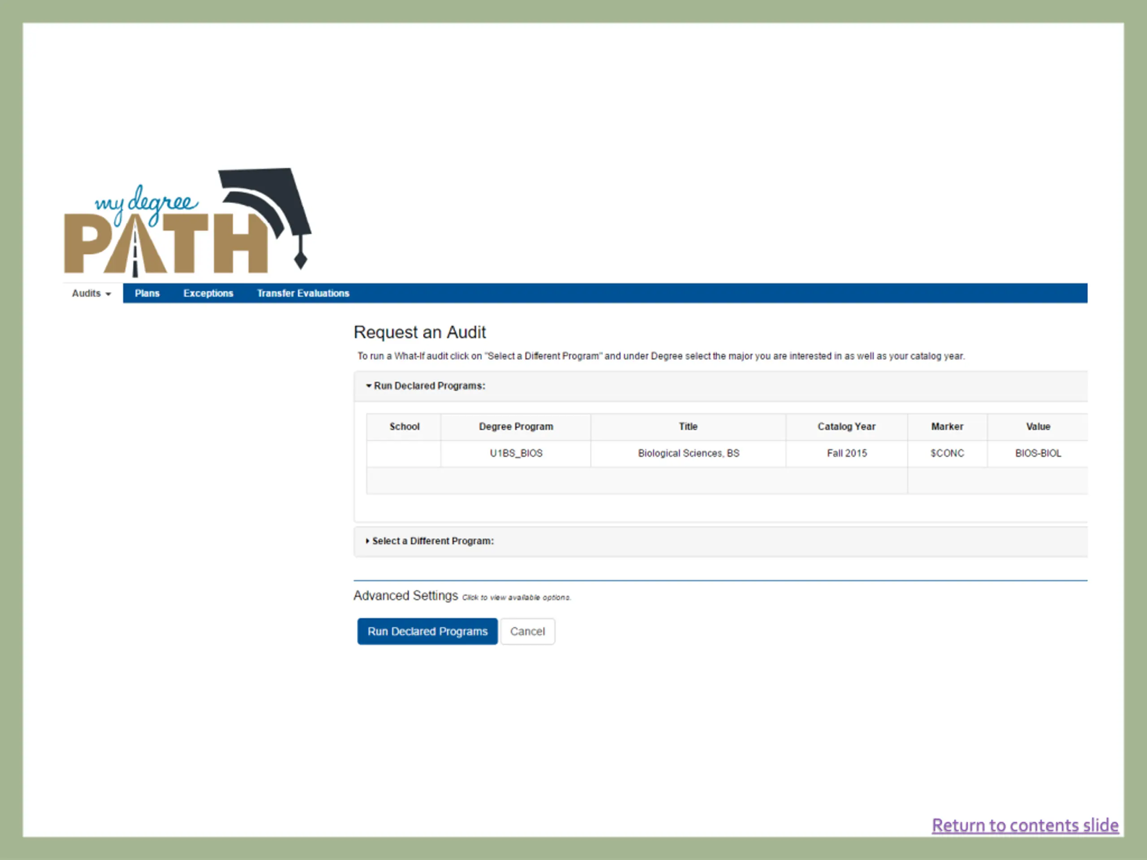Click the my degree PATH logo

click(x=187, y=223)
